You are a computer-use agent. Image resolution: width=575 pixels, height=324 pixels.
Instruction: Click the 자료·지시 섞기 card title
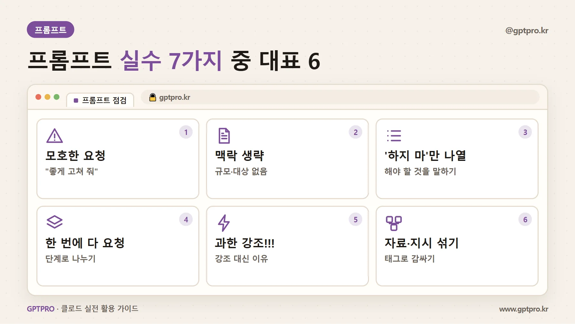click(422, 243)
